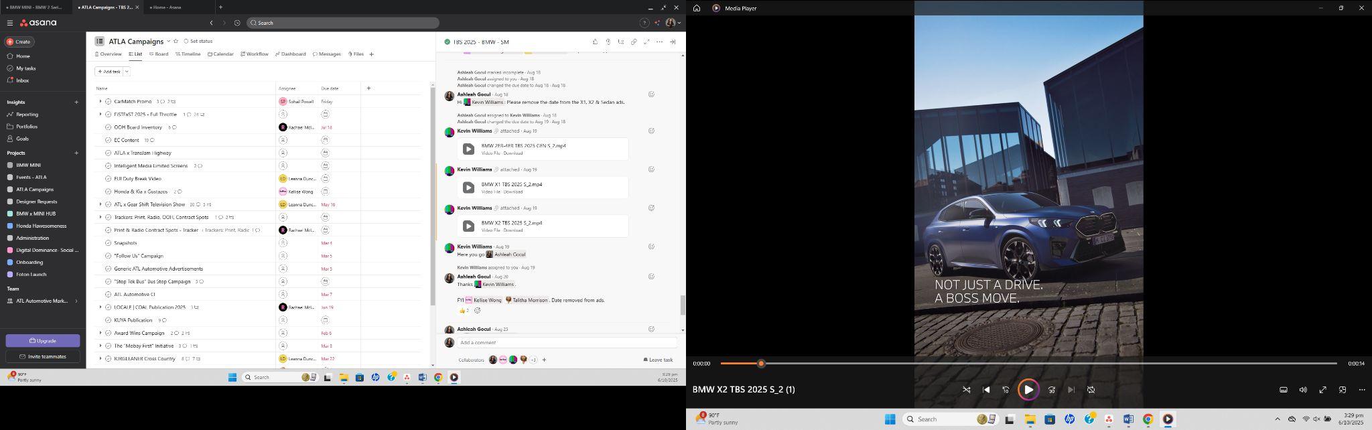Click the Asana help question mark icon
The height and width of the screenshot is (430, 1372).
[x=644, y=23]
